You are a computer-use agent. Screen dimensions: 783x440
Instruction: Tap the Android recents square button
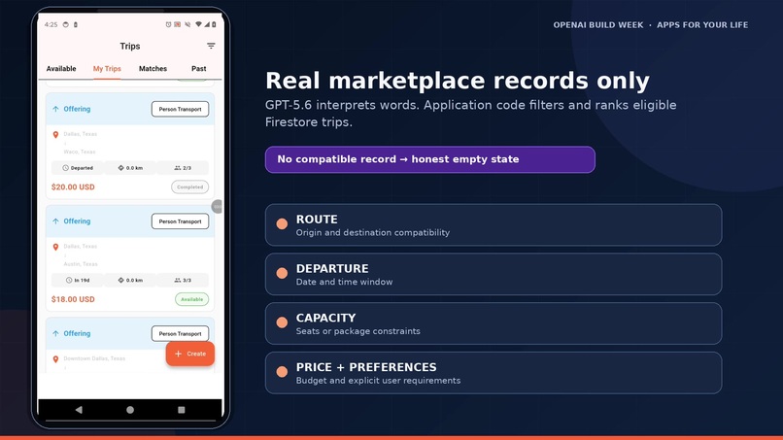click(x=182, y=410)
